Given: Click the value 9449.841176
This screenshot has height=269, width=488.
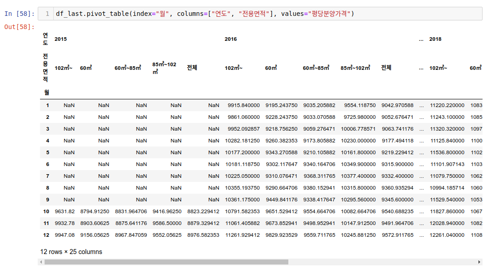Looking at the screenshot, I should [x=282, y=200].
